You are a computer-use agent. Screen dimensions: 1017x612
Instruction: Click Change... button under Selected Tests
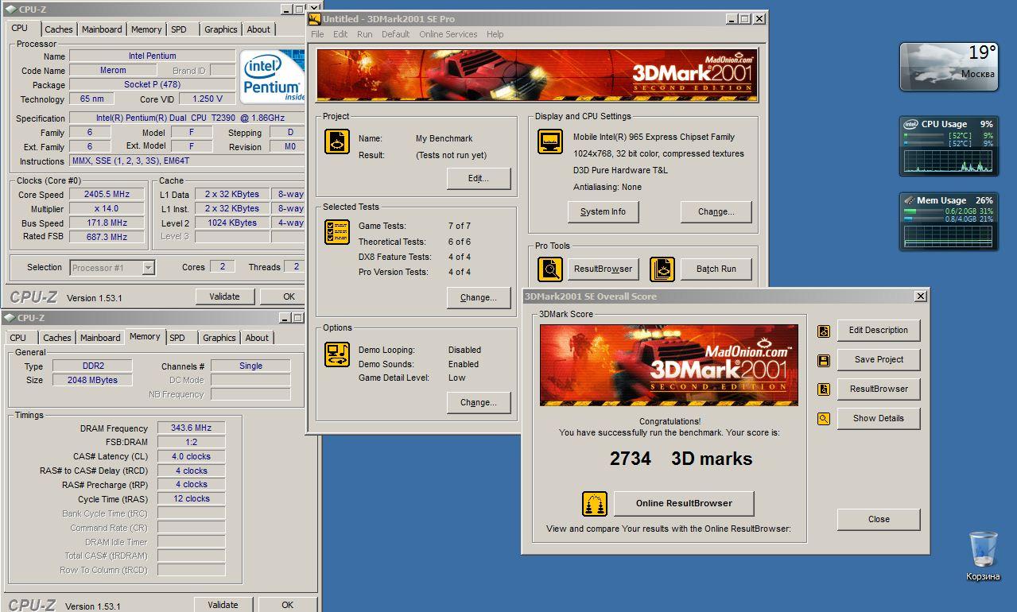point(479,298)
